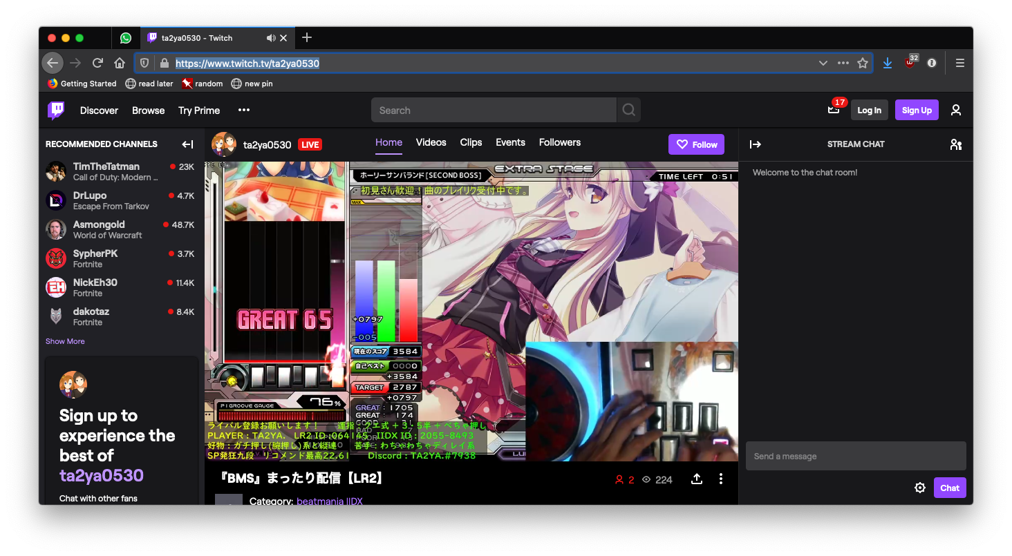Click DrLupo channel avatar
Viewport: 1012px width, 556px height.
[56, 200]
